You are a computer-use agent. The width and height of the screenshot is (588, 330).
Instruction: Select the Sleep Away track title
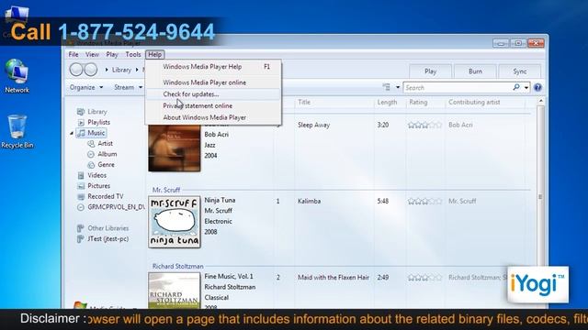[x=314, y=125]
